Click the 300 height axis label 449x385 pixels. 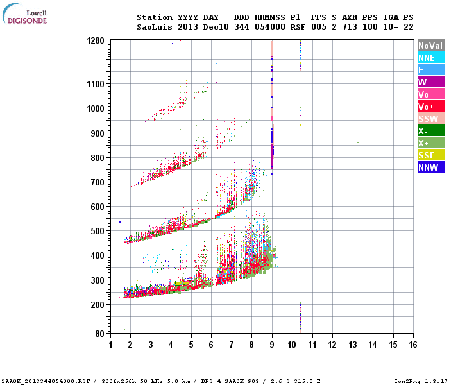pyautogui.click(x=97, y=280)
